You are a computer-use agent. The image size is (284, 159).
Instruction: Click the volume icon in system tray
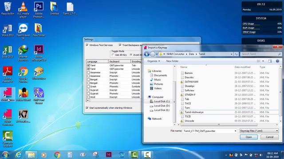click(261, 155)
